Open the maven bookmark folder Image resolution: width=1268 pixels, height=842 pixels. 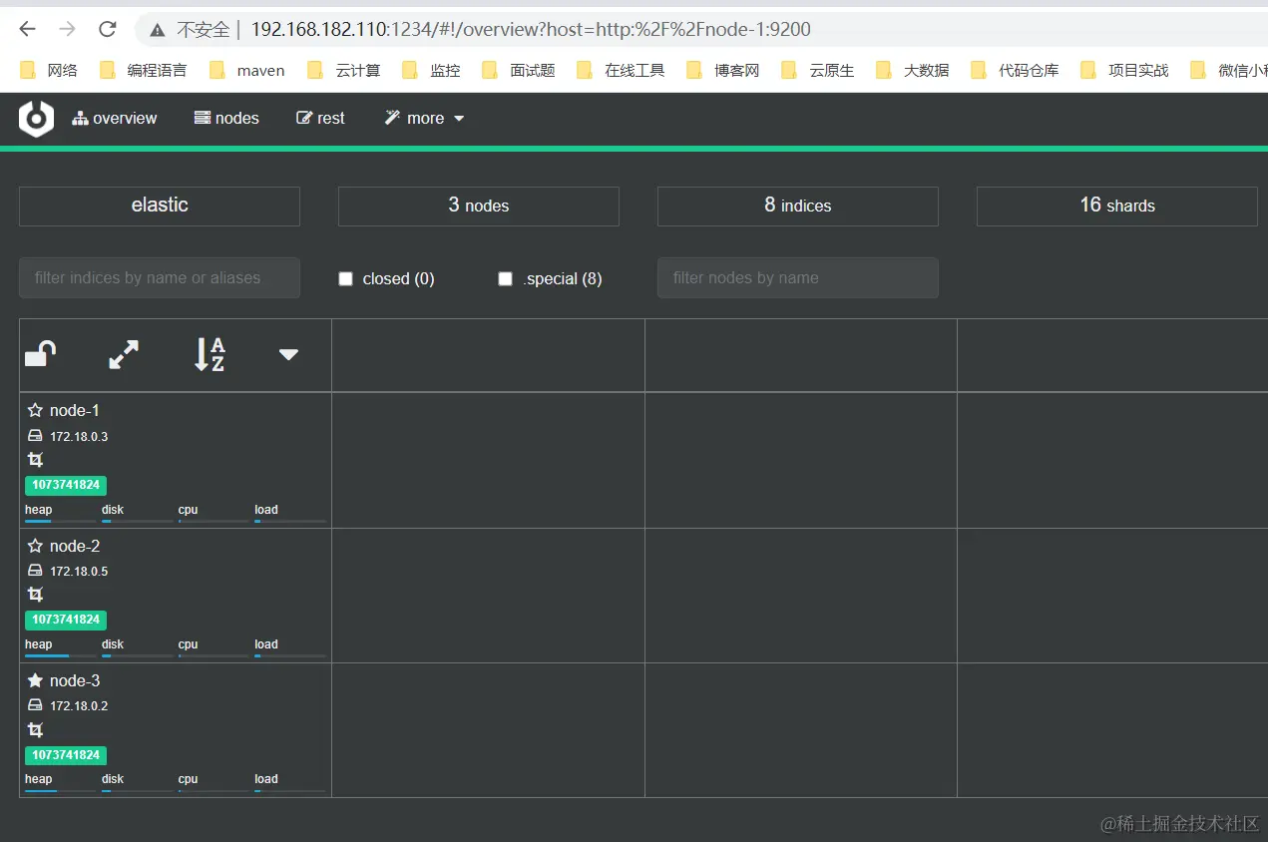pyautogui.click(x=247, y=70)
